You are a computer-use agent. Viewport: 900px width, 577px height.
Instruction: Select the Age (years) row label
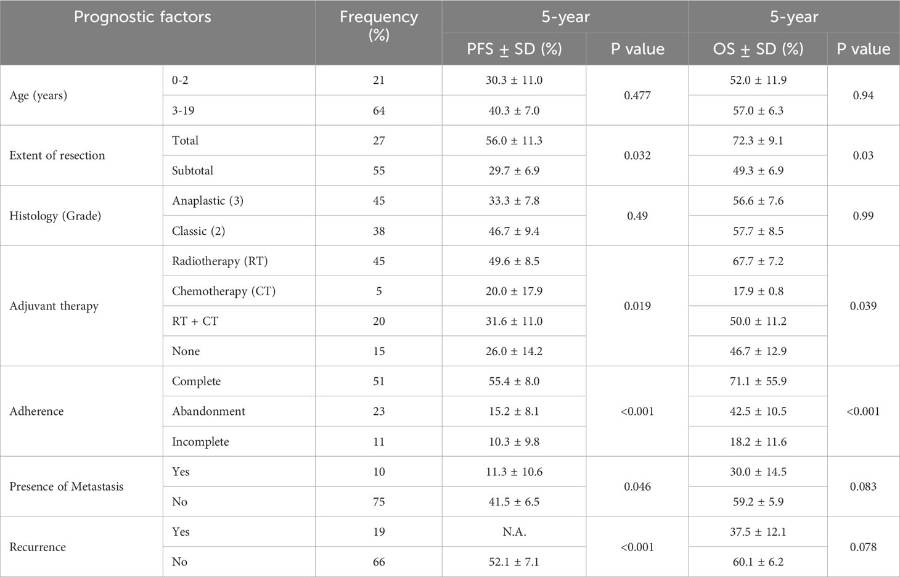click(38, 96)
